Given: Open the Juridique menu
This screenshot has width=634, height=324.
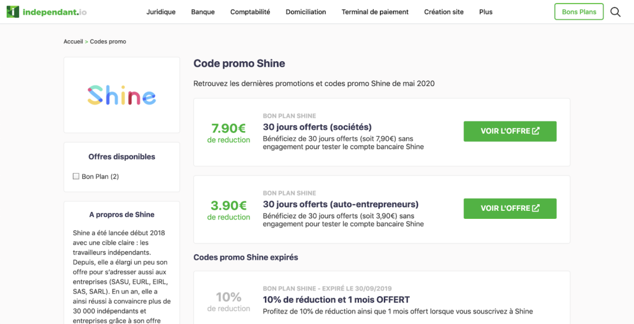Looking at the screenshot, I should [161, 12].
